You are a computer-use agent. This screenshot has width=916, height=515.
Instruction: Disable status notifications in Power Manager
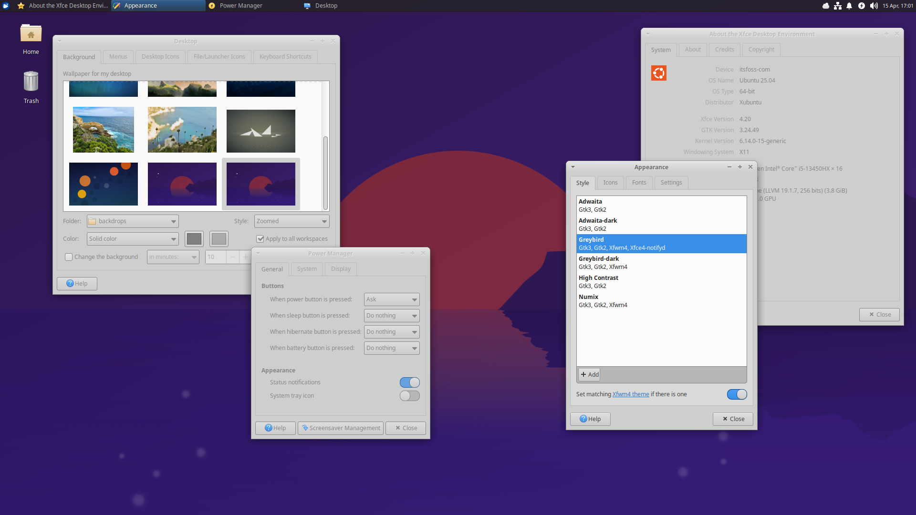(409, 382)
